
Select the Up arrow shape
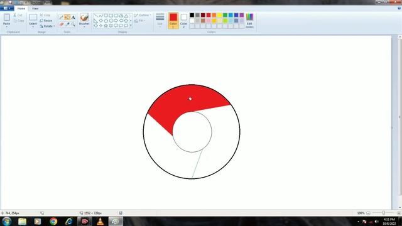[126, 21]
